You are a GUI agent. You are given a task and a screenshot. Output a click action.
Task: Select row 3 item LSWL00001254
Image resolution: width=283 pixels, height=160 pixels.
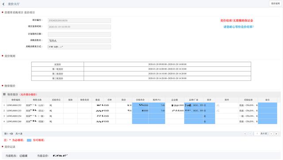tap(14, 116)
